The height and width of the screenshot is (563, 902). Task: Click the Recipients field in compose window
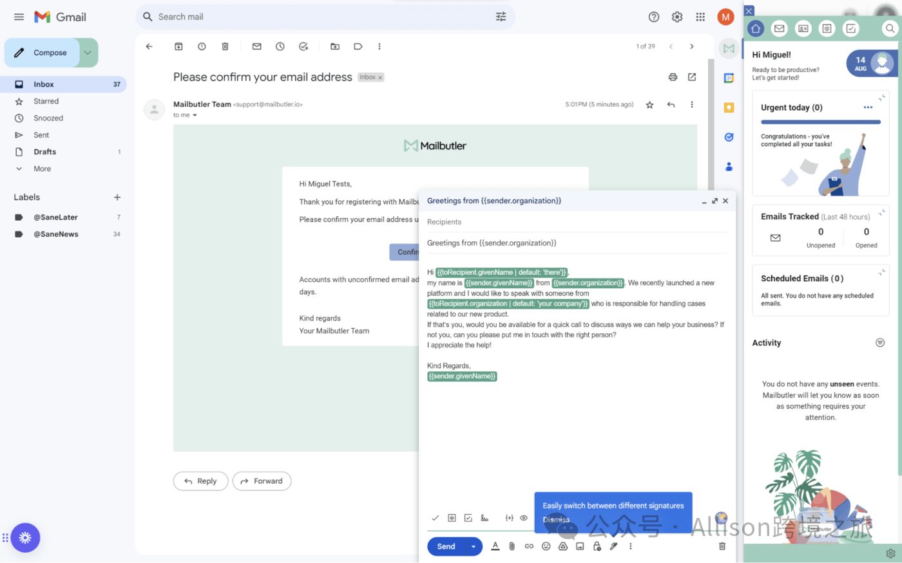tap(577, 222)
